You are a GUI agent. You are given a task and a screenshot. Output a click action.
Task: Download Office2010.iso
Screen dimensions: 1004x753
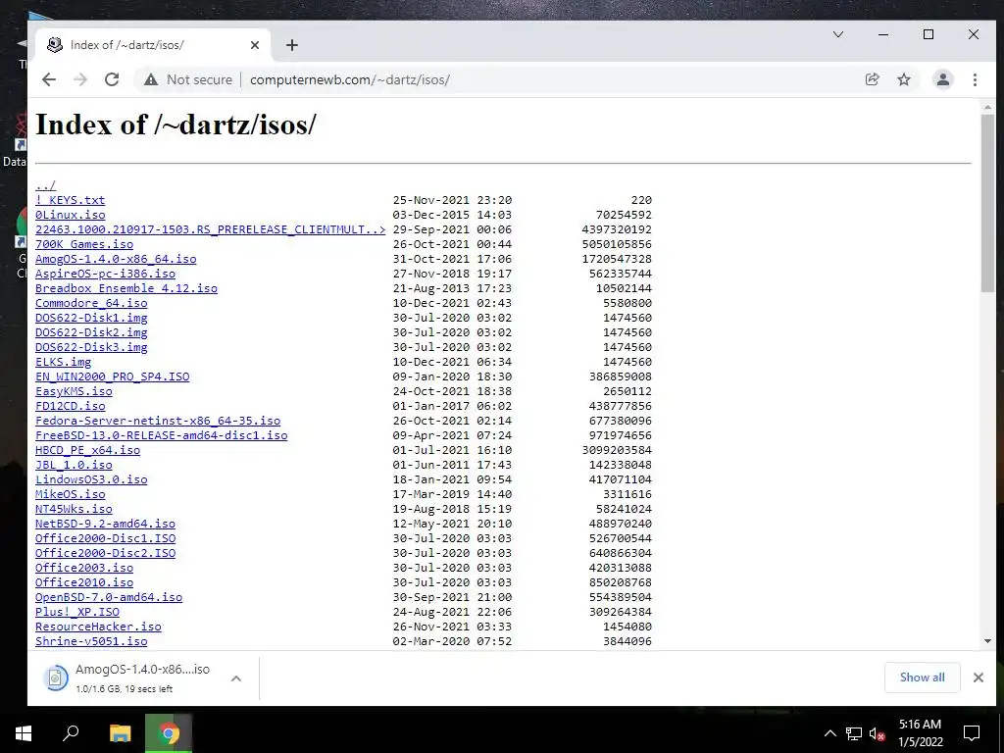click(x=84, y=583)
